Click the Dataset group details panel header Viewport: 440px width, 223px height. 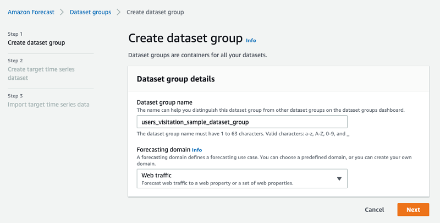[x=175, y=79]
